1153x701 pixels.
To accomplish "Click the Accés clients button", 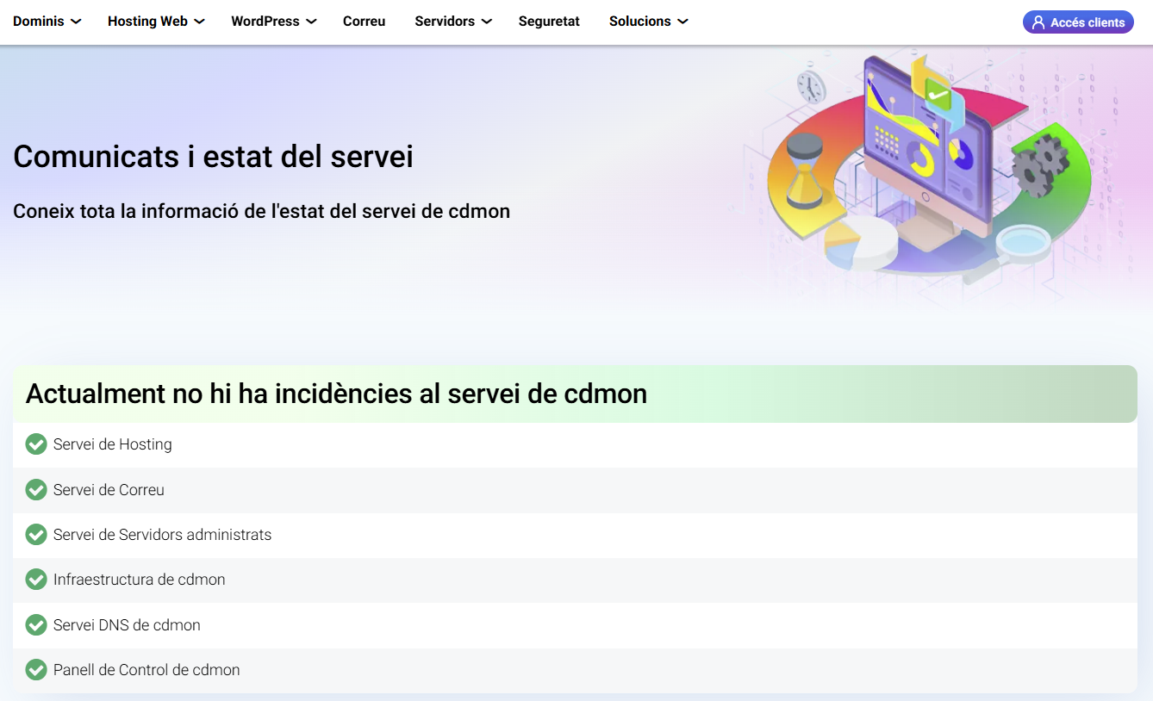I will coord(1078,22).
